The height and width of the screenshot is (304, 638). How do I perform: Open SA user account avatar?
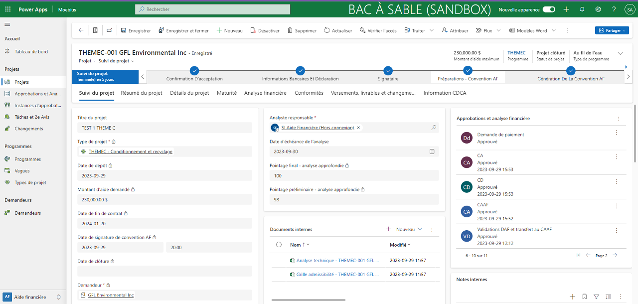coord(629,9)
